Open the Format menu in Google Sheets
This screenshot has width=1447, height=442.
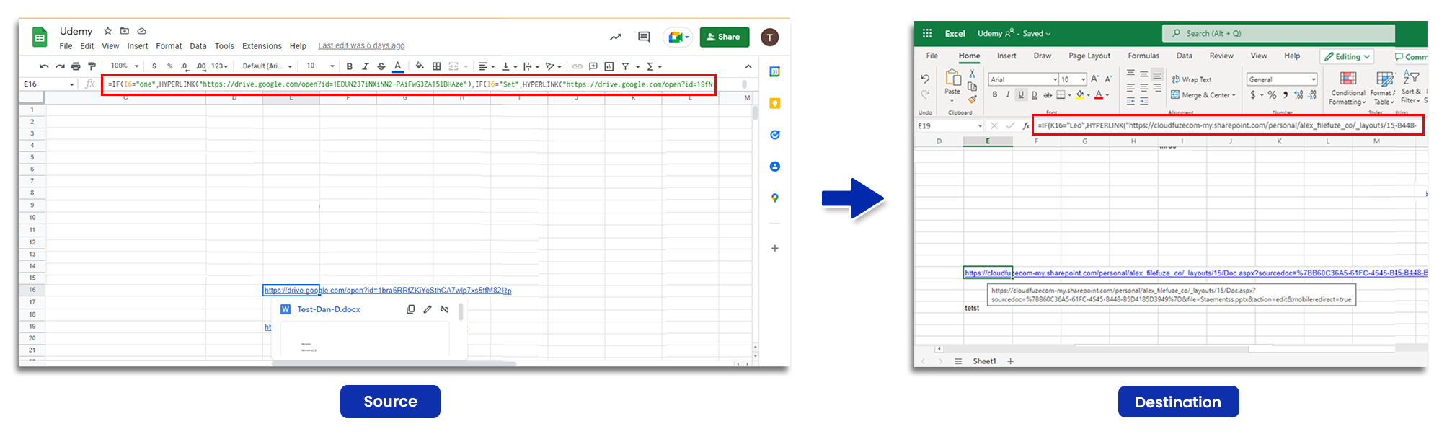(x=169, y=46)
